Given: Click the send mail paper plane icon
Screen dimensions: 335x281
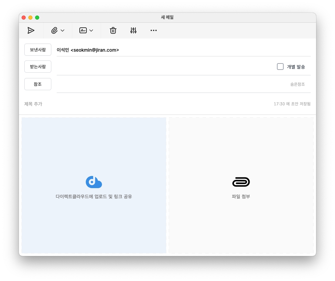Looking at the screenshot, I should point(31,30).
